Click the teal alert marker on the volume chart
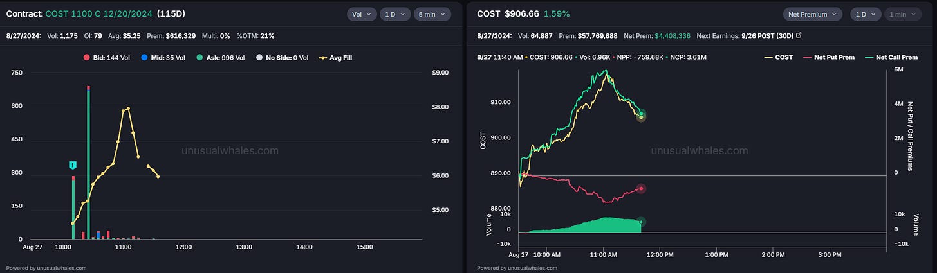 (73, 165)
